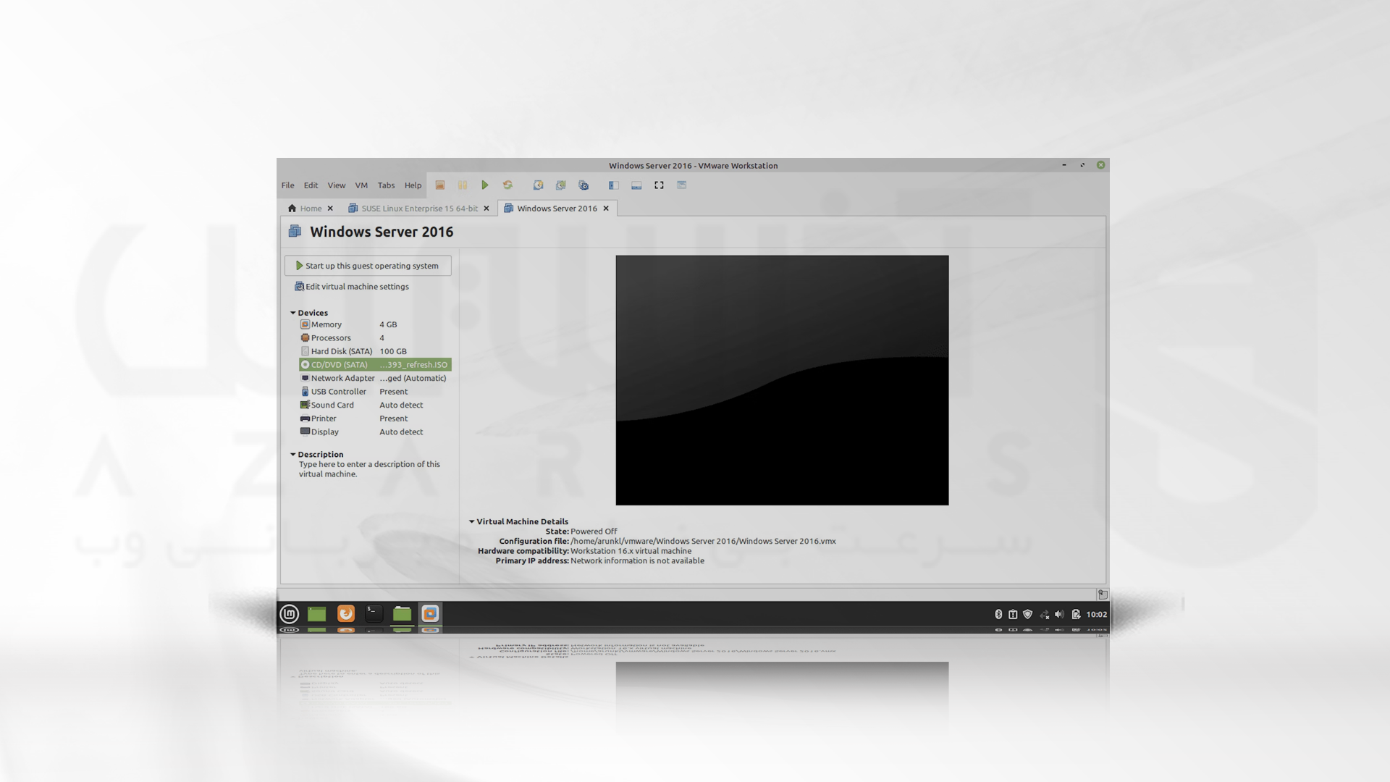Select the Power On icon in toolbar

pyautogui.click(x=484, y=185)
